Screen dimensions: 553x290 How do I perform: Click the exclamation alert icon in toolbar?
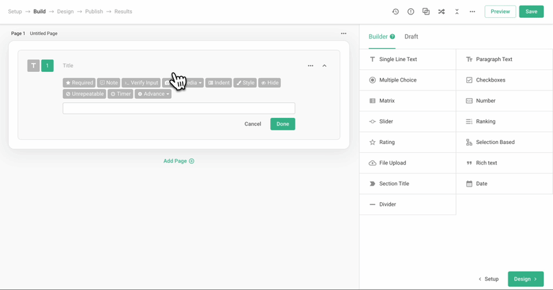411,12
